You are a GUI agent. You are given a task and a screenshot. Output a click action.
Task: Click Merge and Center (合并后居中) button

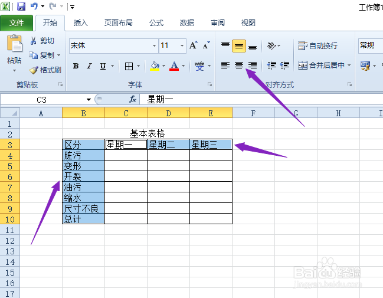point(321,66)
